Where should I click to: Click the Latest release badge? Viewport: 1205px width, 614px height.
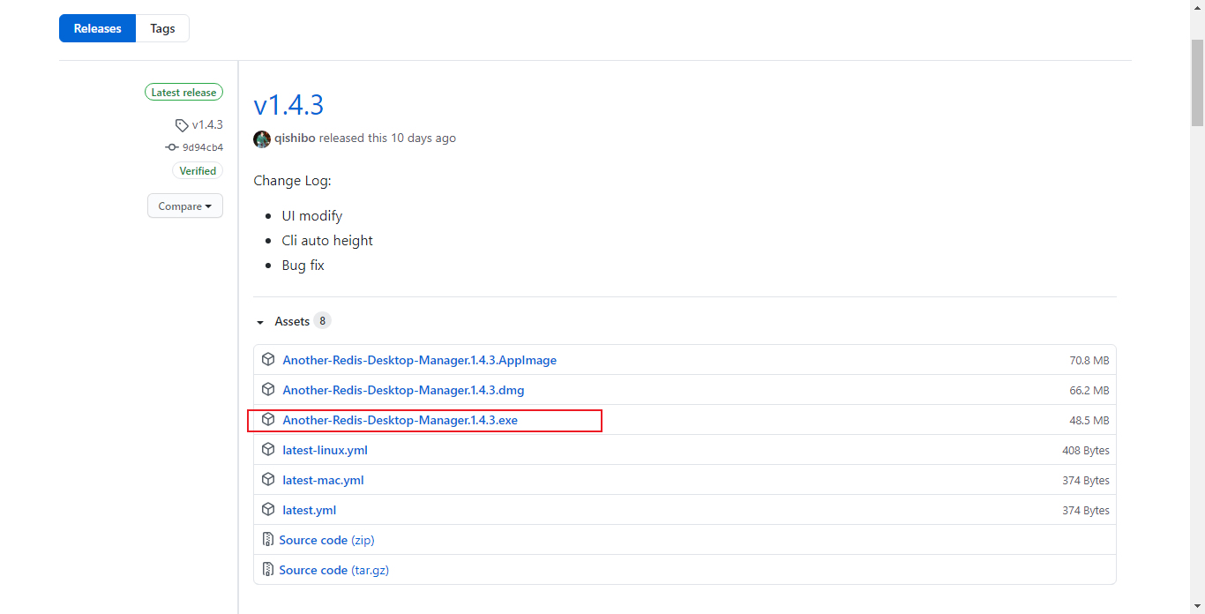coord(183,93)
